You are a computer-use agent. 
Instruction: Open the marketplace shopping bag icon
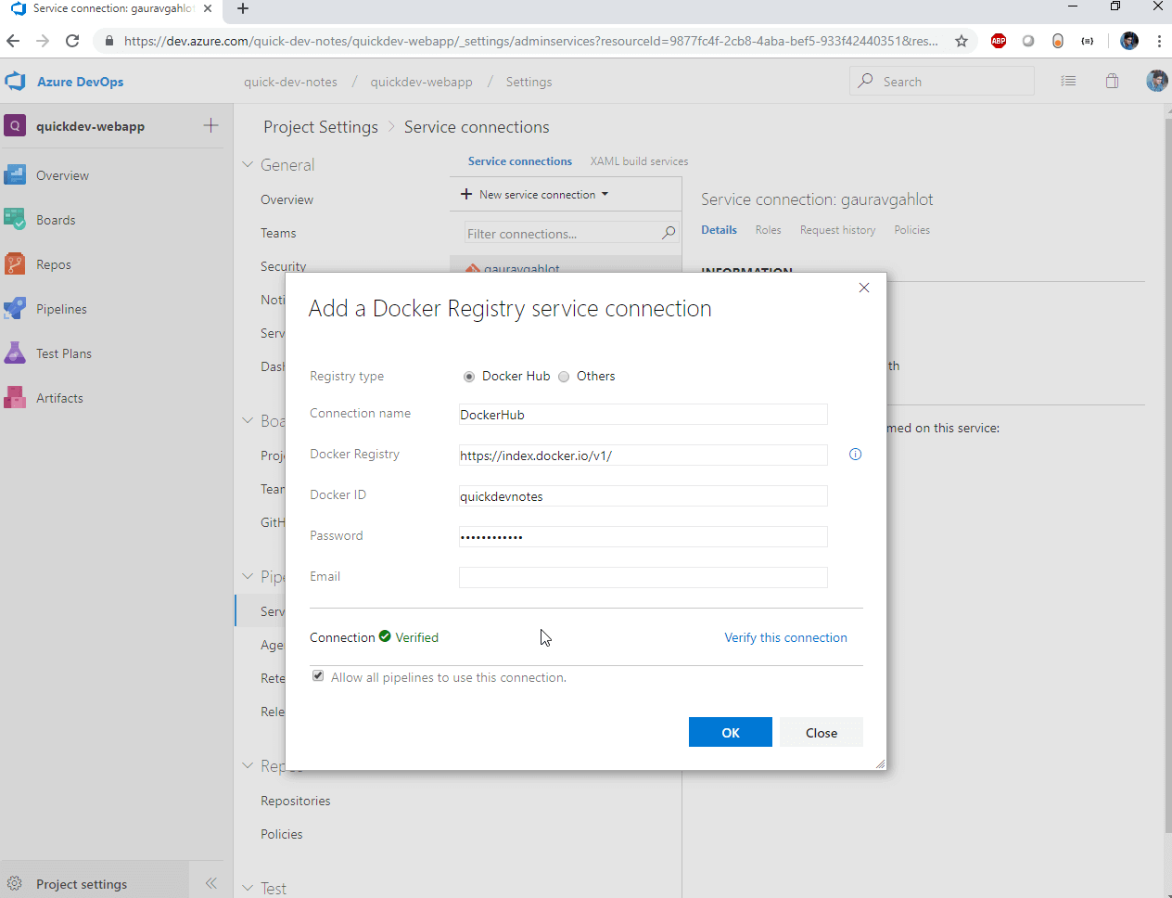[x=1113, y=81]
